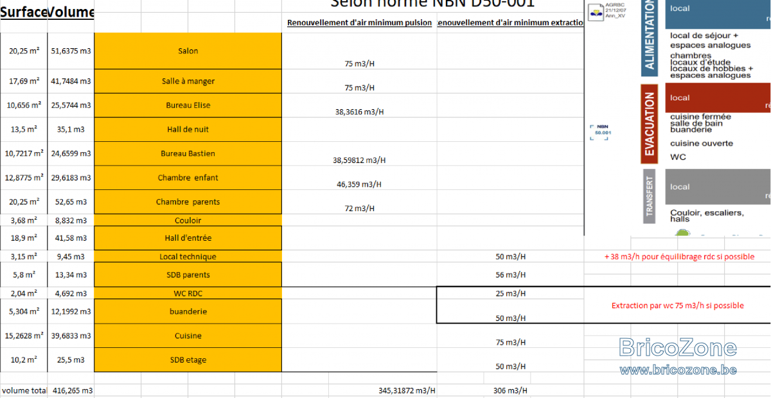
Task: Select the Cuisine room cell
Action: point(188,336)
